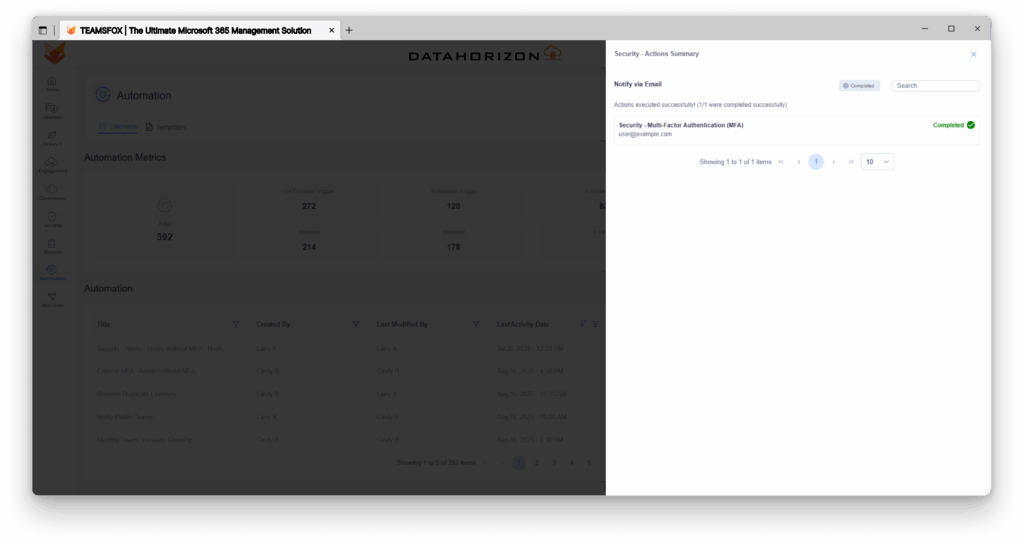Open Green IT in the left sidebar

pyautogui.click(x=52, y=138)
